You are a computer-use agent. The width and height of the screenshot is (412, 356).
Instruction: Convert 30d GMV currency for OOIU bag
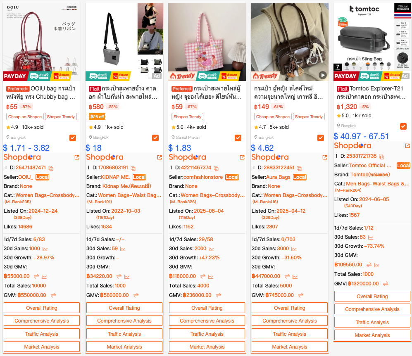[x=36, y=276]
